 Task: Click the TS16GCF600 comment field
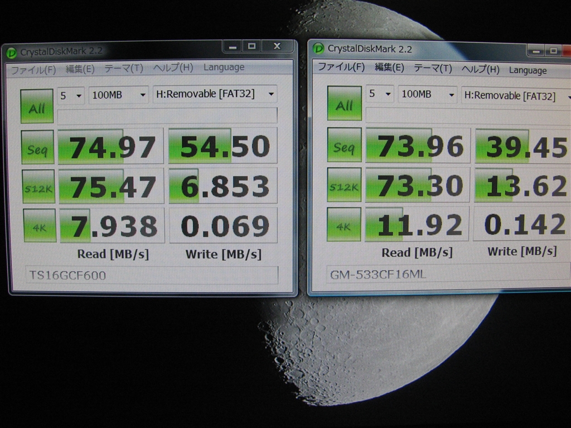coord(152,275)
